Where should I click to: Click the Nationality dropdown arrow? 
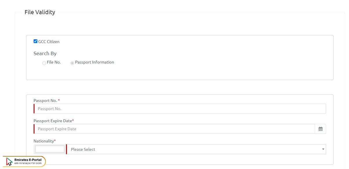pos(323,149)
